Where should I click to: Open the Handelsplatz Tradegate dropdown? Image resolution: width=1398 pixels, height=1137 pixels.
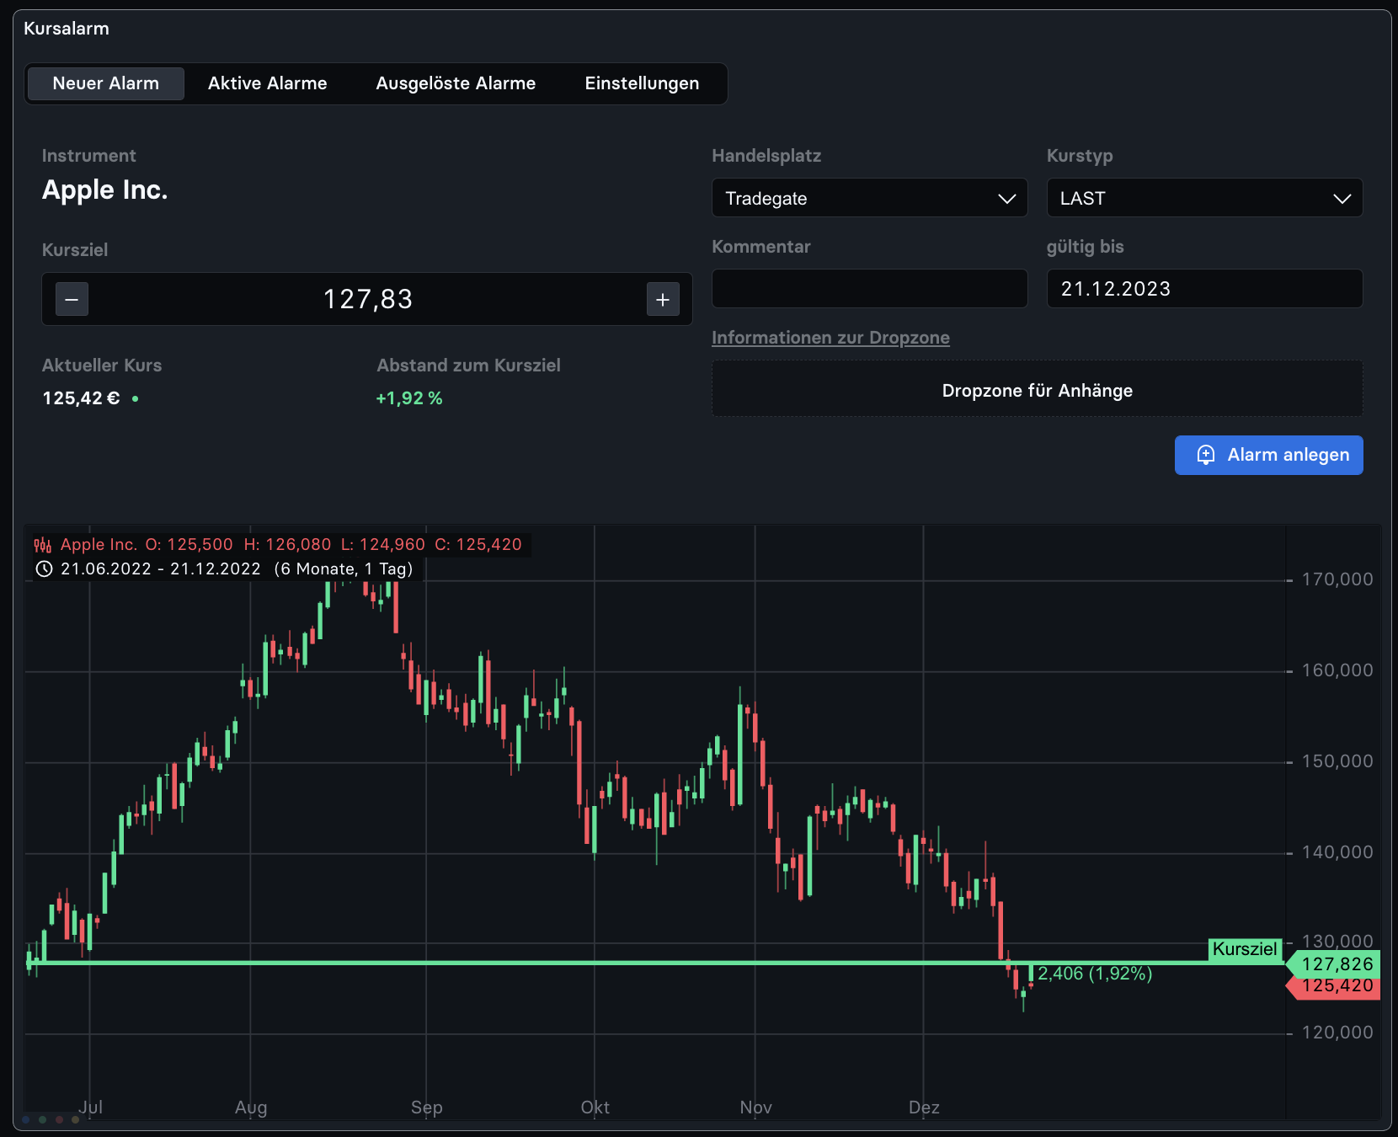869,198
